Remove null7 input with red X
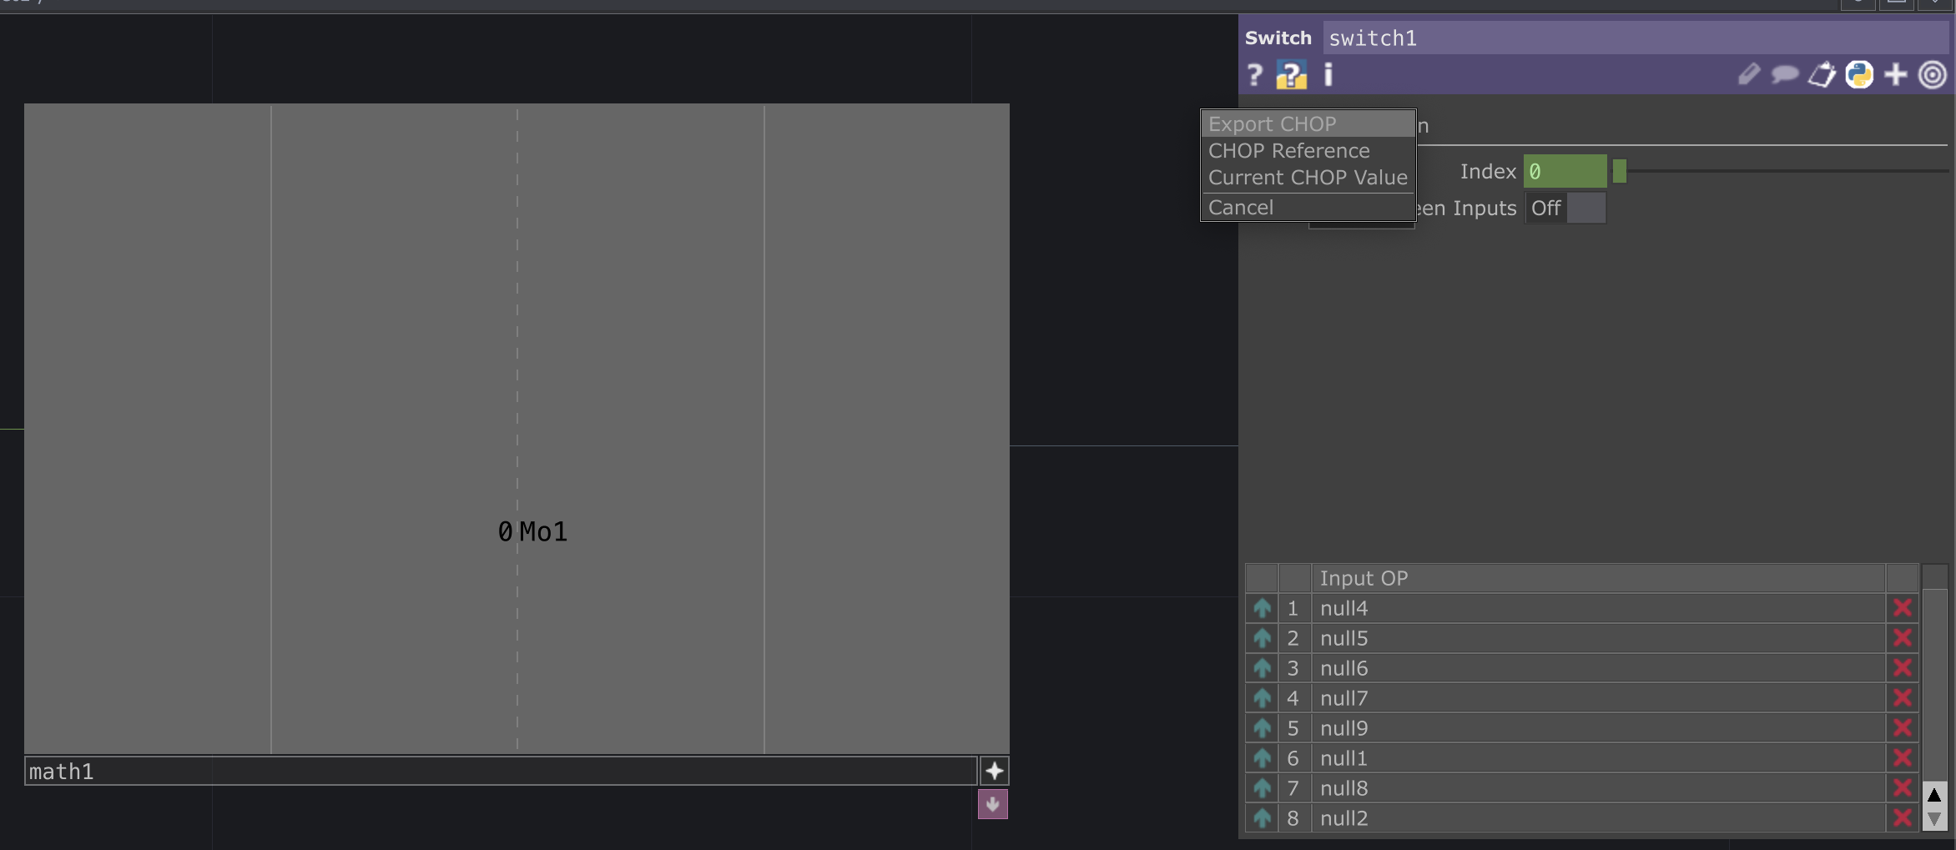Screen dimensions: 1956x850 [1903, 698]
